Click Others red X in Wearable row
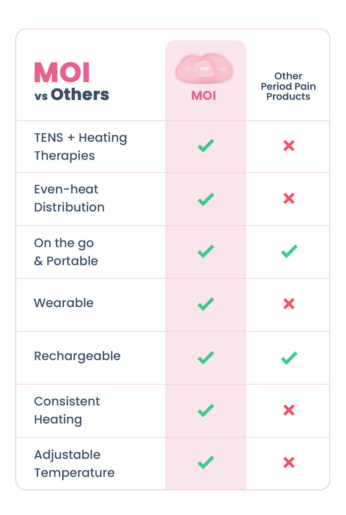The width and height of the screenshot is (346, 515). (x=289, y=303)
